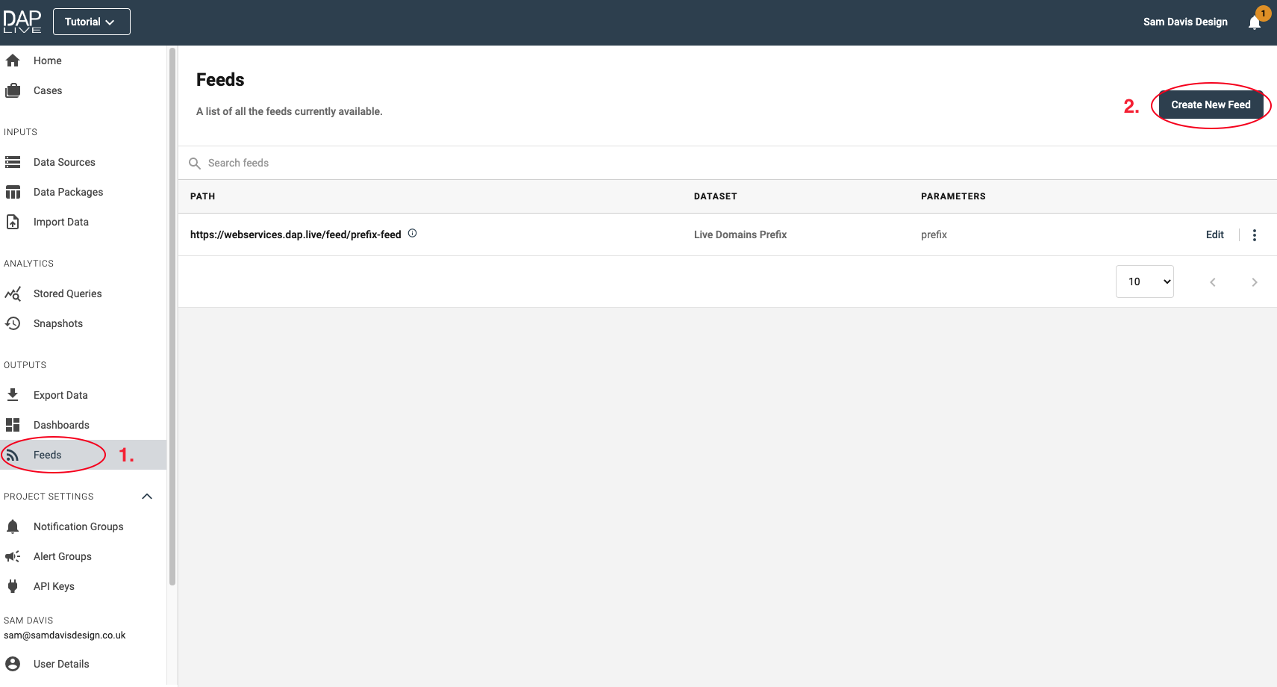Go to previous page arrow
Viewport: 1277px width, 687px height.
point(1213,282)
